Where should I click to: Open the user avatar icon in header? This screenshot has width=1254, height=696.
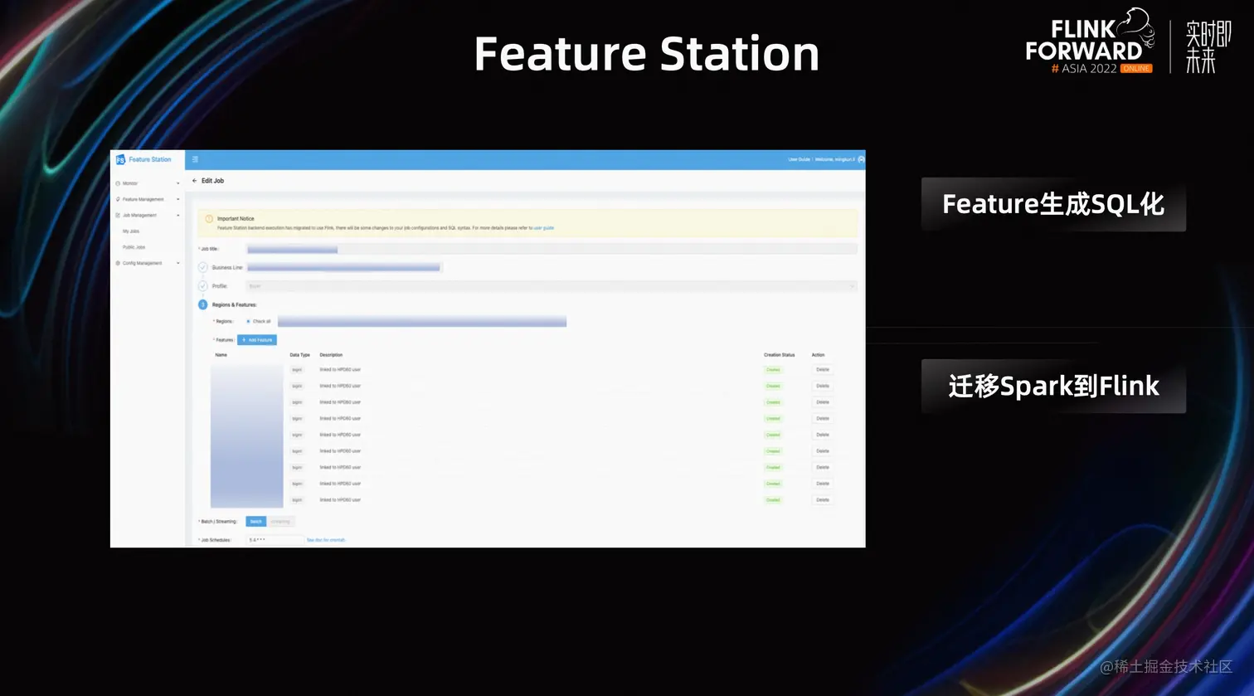click(x=861, y=159)
